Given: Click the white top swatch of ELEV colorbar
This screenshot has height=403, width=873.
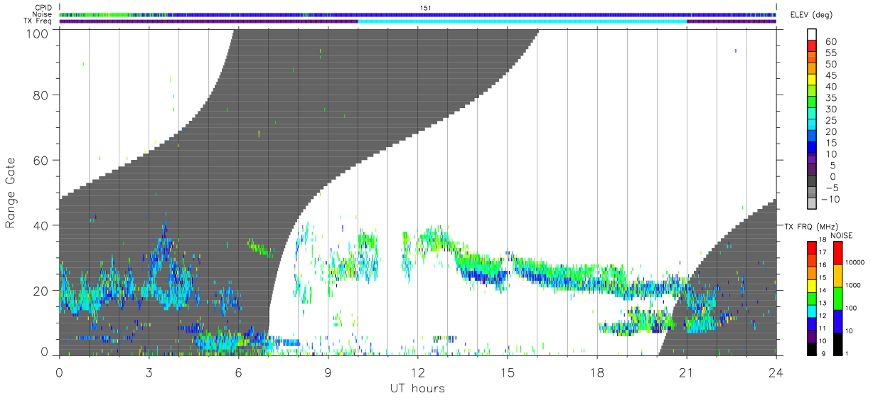Looking at the screenshot, I should (x=812, y=34).
